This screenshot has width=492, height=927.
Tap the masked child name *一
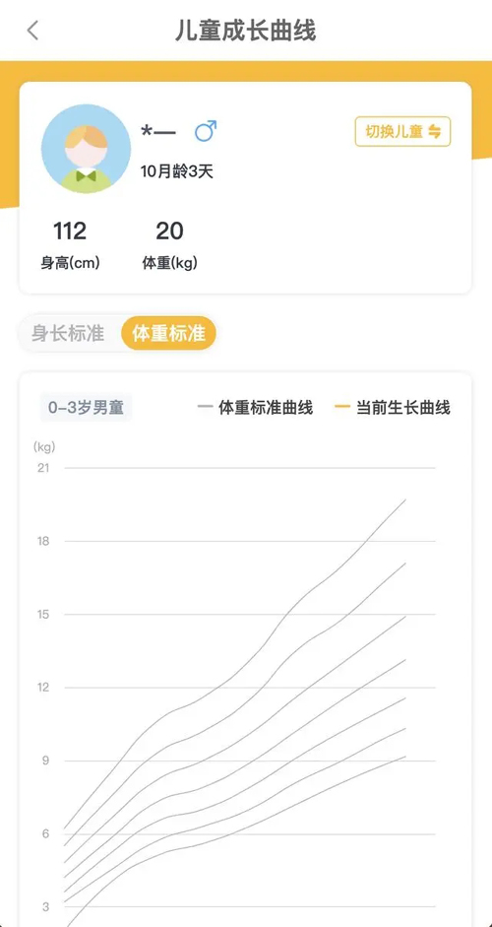157,131
